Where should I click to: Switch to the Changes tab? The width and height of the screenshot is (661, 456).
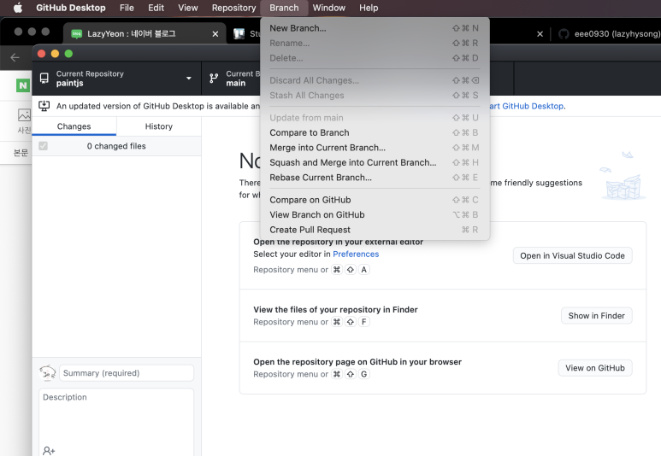[74, 126]
